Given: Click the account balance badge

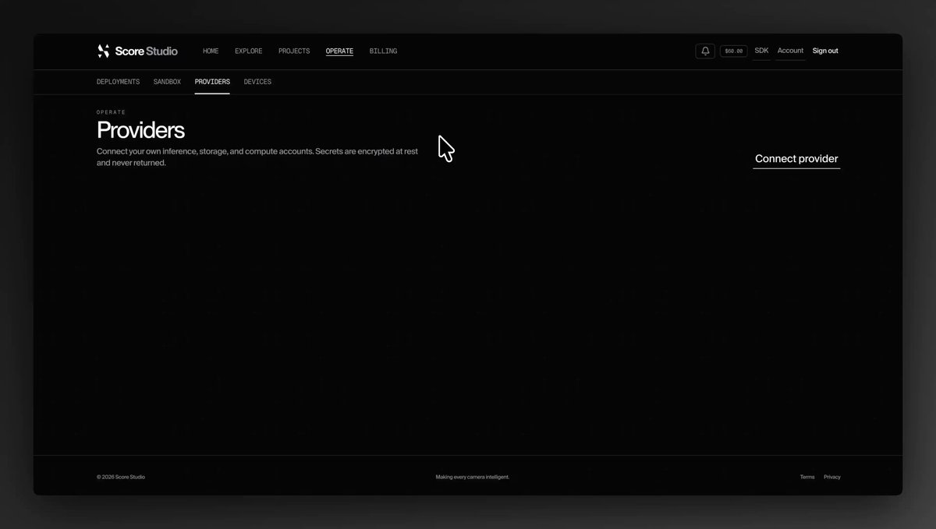Looking at the screenshot, I should (734, 51).
